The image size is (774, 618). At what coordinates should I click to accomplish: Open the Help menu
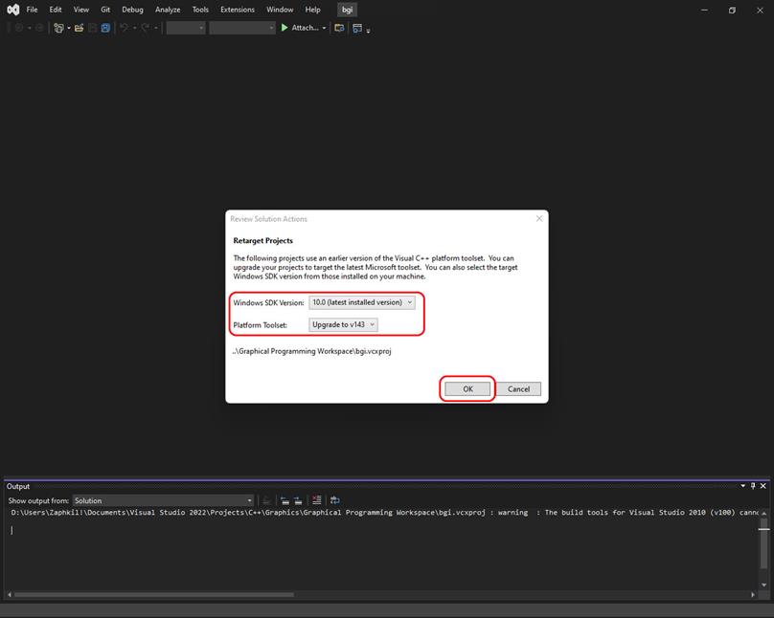[x=312, y=10]
